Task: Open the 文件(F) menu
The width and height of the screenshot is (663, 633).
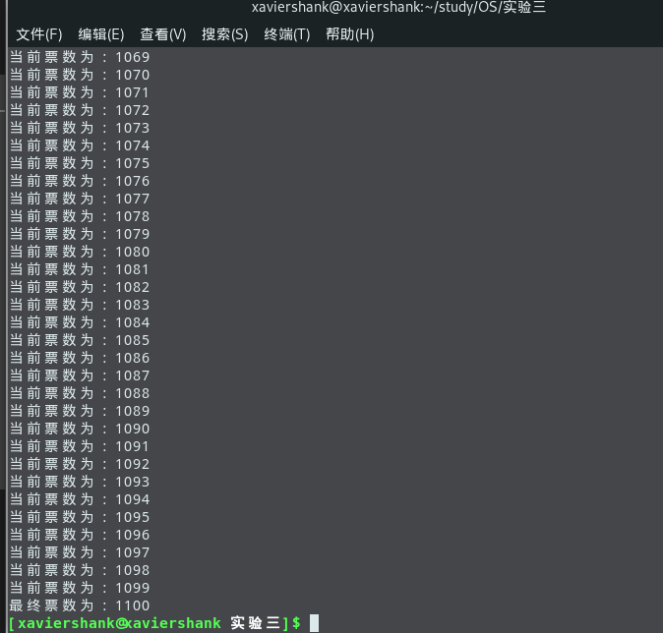Action: [x=39, y=34]
